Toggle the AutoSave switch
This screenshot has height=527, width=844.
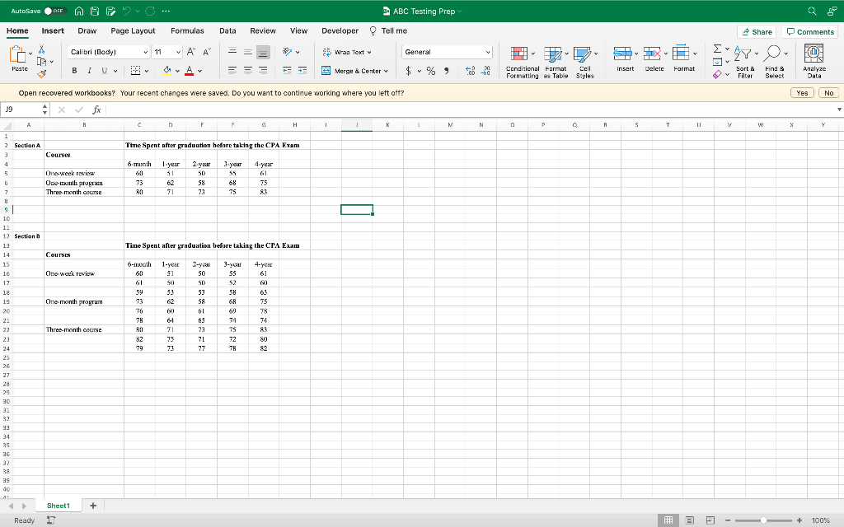click(55, 12)
